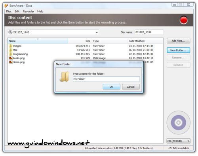The width and height of the screenshot is (198, 156).
Task: Open the Edit menu
Action: pos(17,11)
